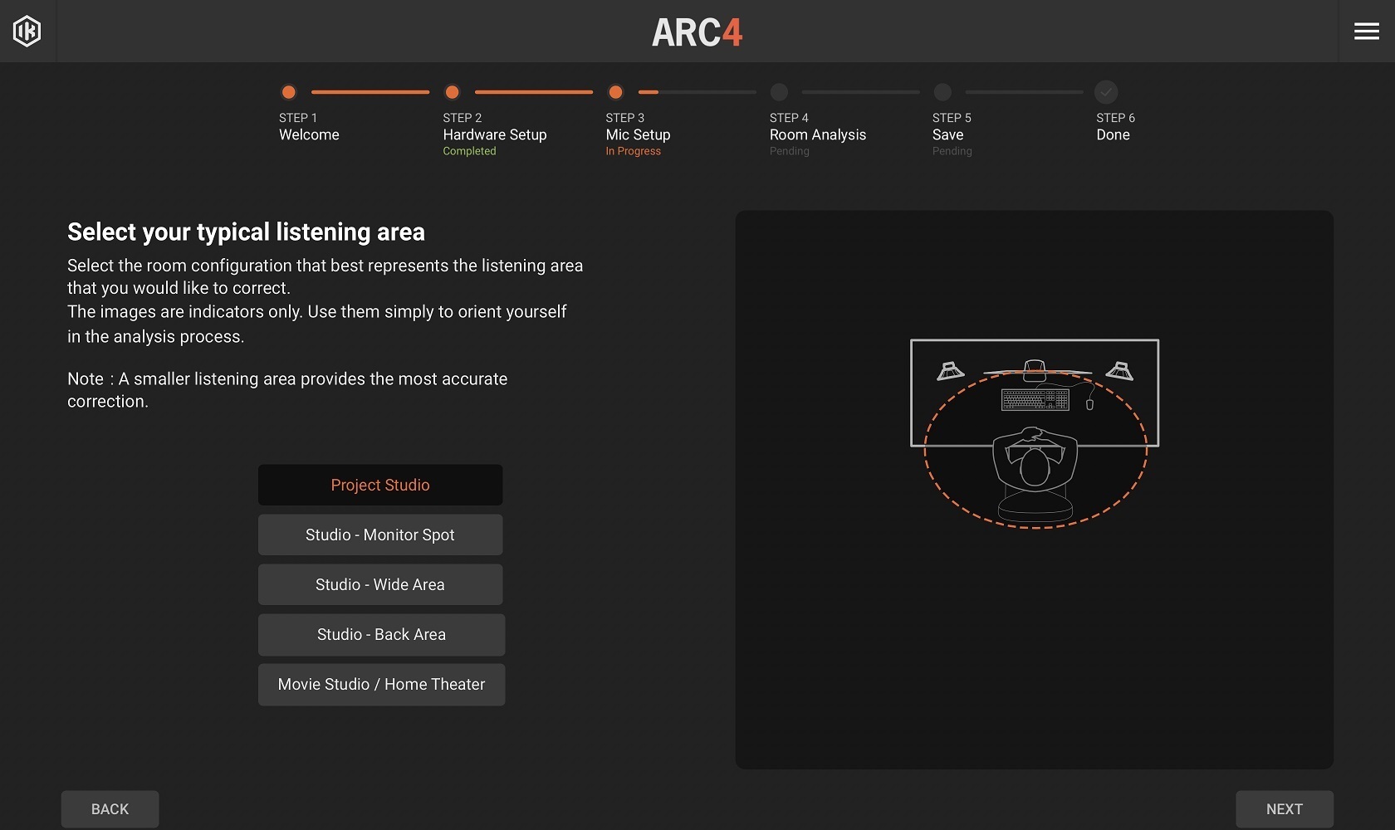Click the ARC4 title logo
1395x830 pixels.
tap(697, 32)
